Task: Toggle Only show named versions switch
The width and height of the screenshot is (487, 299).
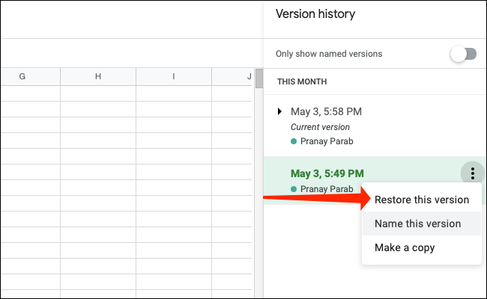Action: (x=463, y=54)
